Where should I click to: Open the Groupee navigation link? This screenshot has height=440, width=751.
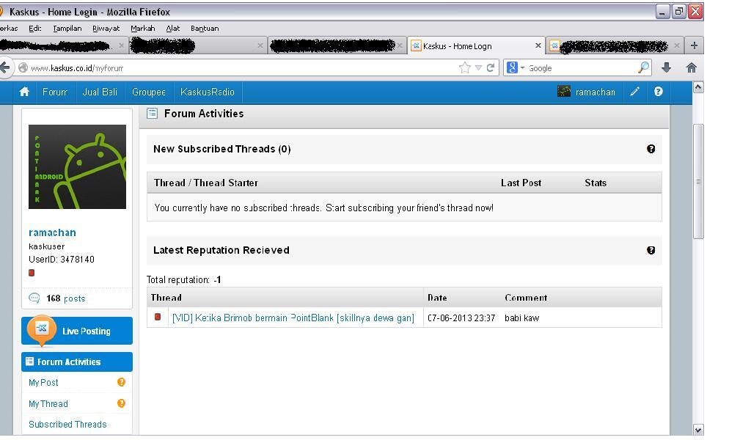tap(148, 92)
